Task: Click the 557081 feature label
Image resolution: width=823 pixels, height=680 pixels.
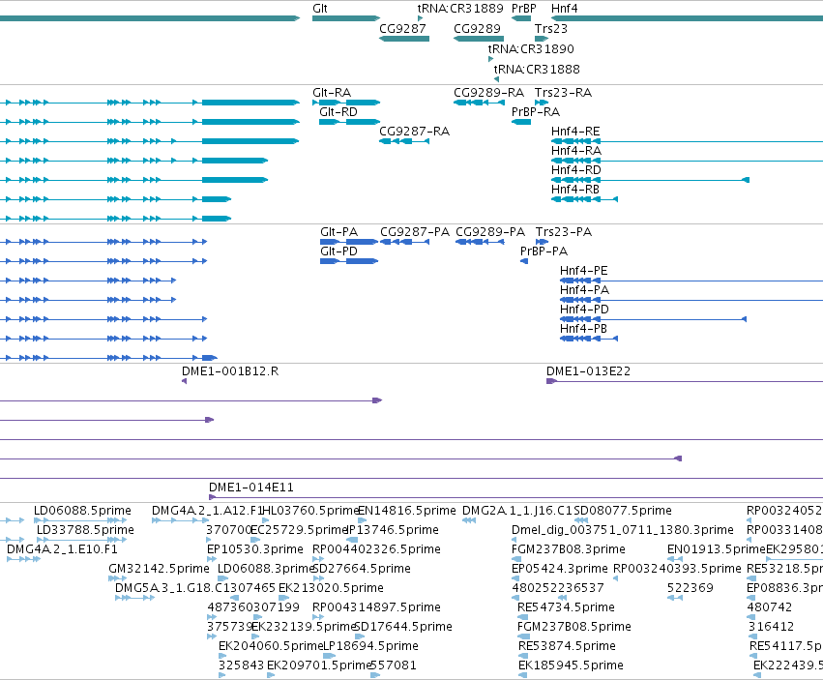Action: click(x=394, y=665)
